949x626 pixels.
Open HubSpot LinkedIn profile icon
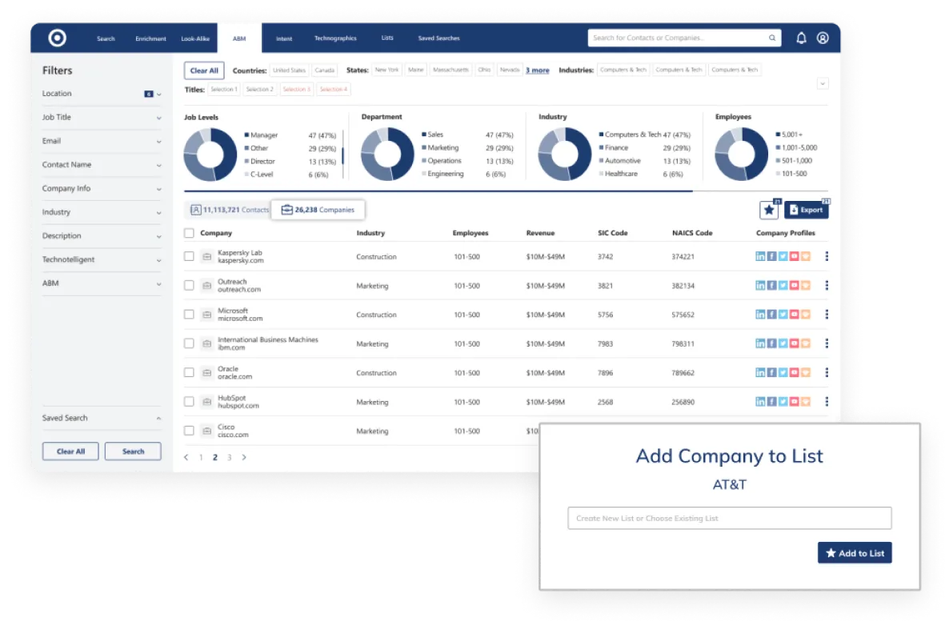click(760, 402)
